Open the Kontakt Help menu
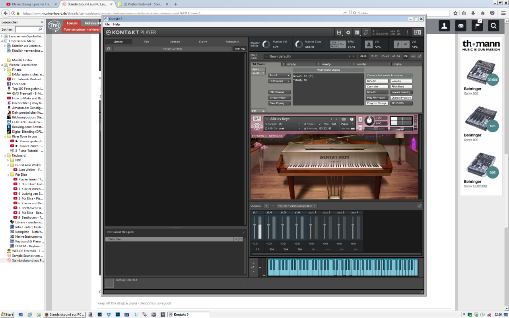 [x=117, y=24]
